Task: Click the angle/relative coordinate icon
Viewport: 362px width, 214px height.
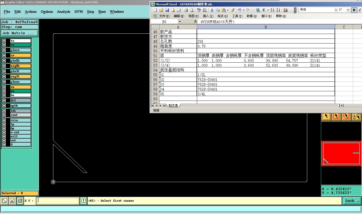Action: (x=12, y=201)
